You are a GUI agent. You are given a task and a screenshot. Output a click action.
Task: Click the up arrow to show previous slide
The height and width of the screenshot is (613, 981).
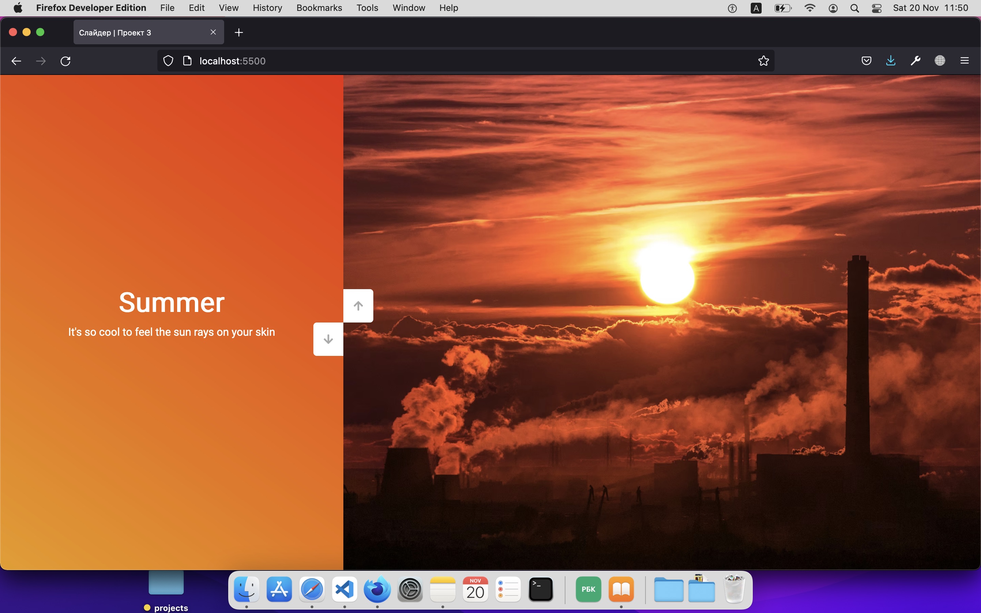click(x=358, y=306)
